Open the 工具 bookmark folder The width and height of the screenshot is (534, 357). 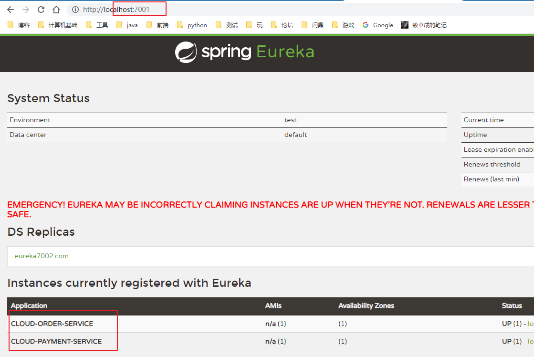click(x=97, y=25)
